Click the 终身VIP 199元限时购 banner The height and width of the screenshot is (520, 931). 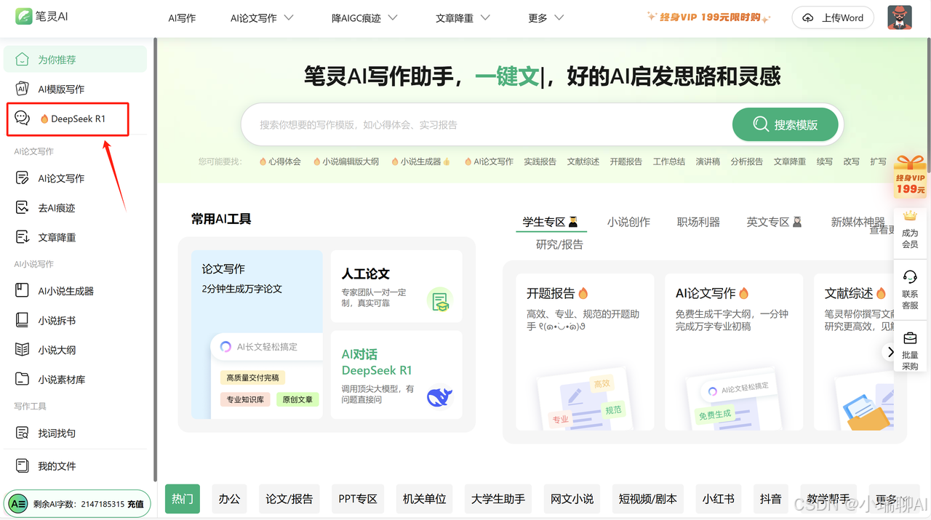(708, 17)
